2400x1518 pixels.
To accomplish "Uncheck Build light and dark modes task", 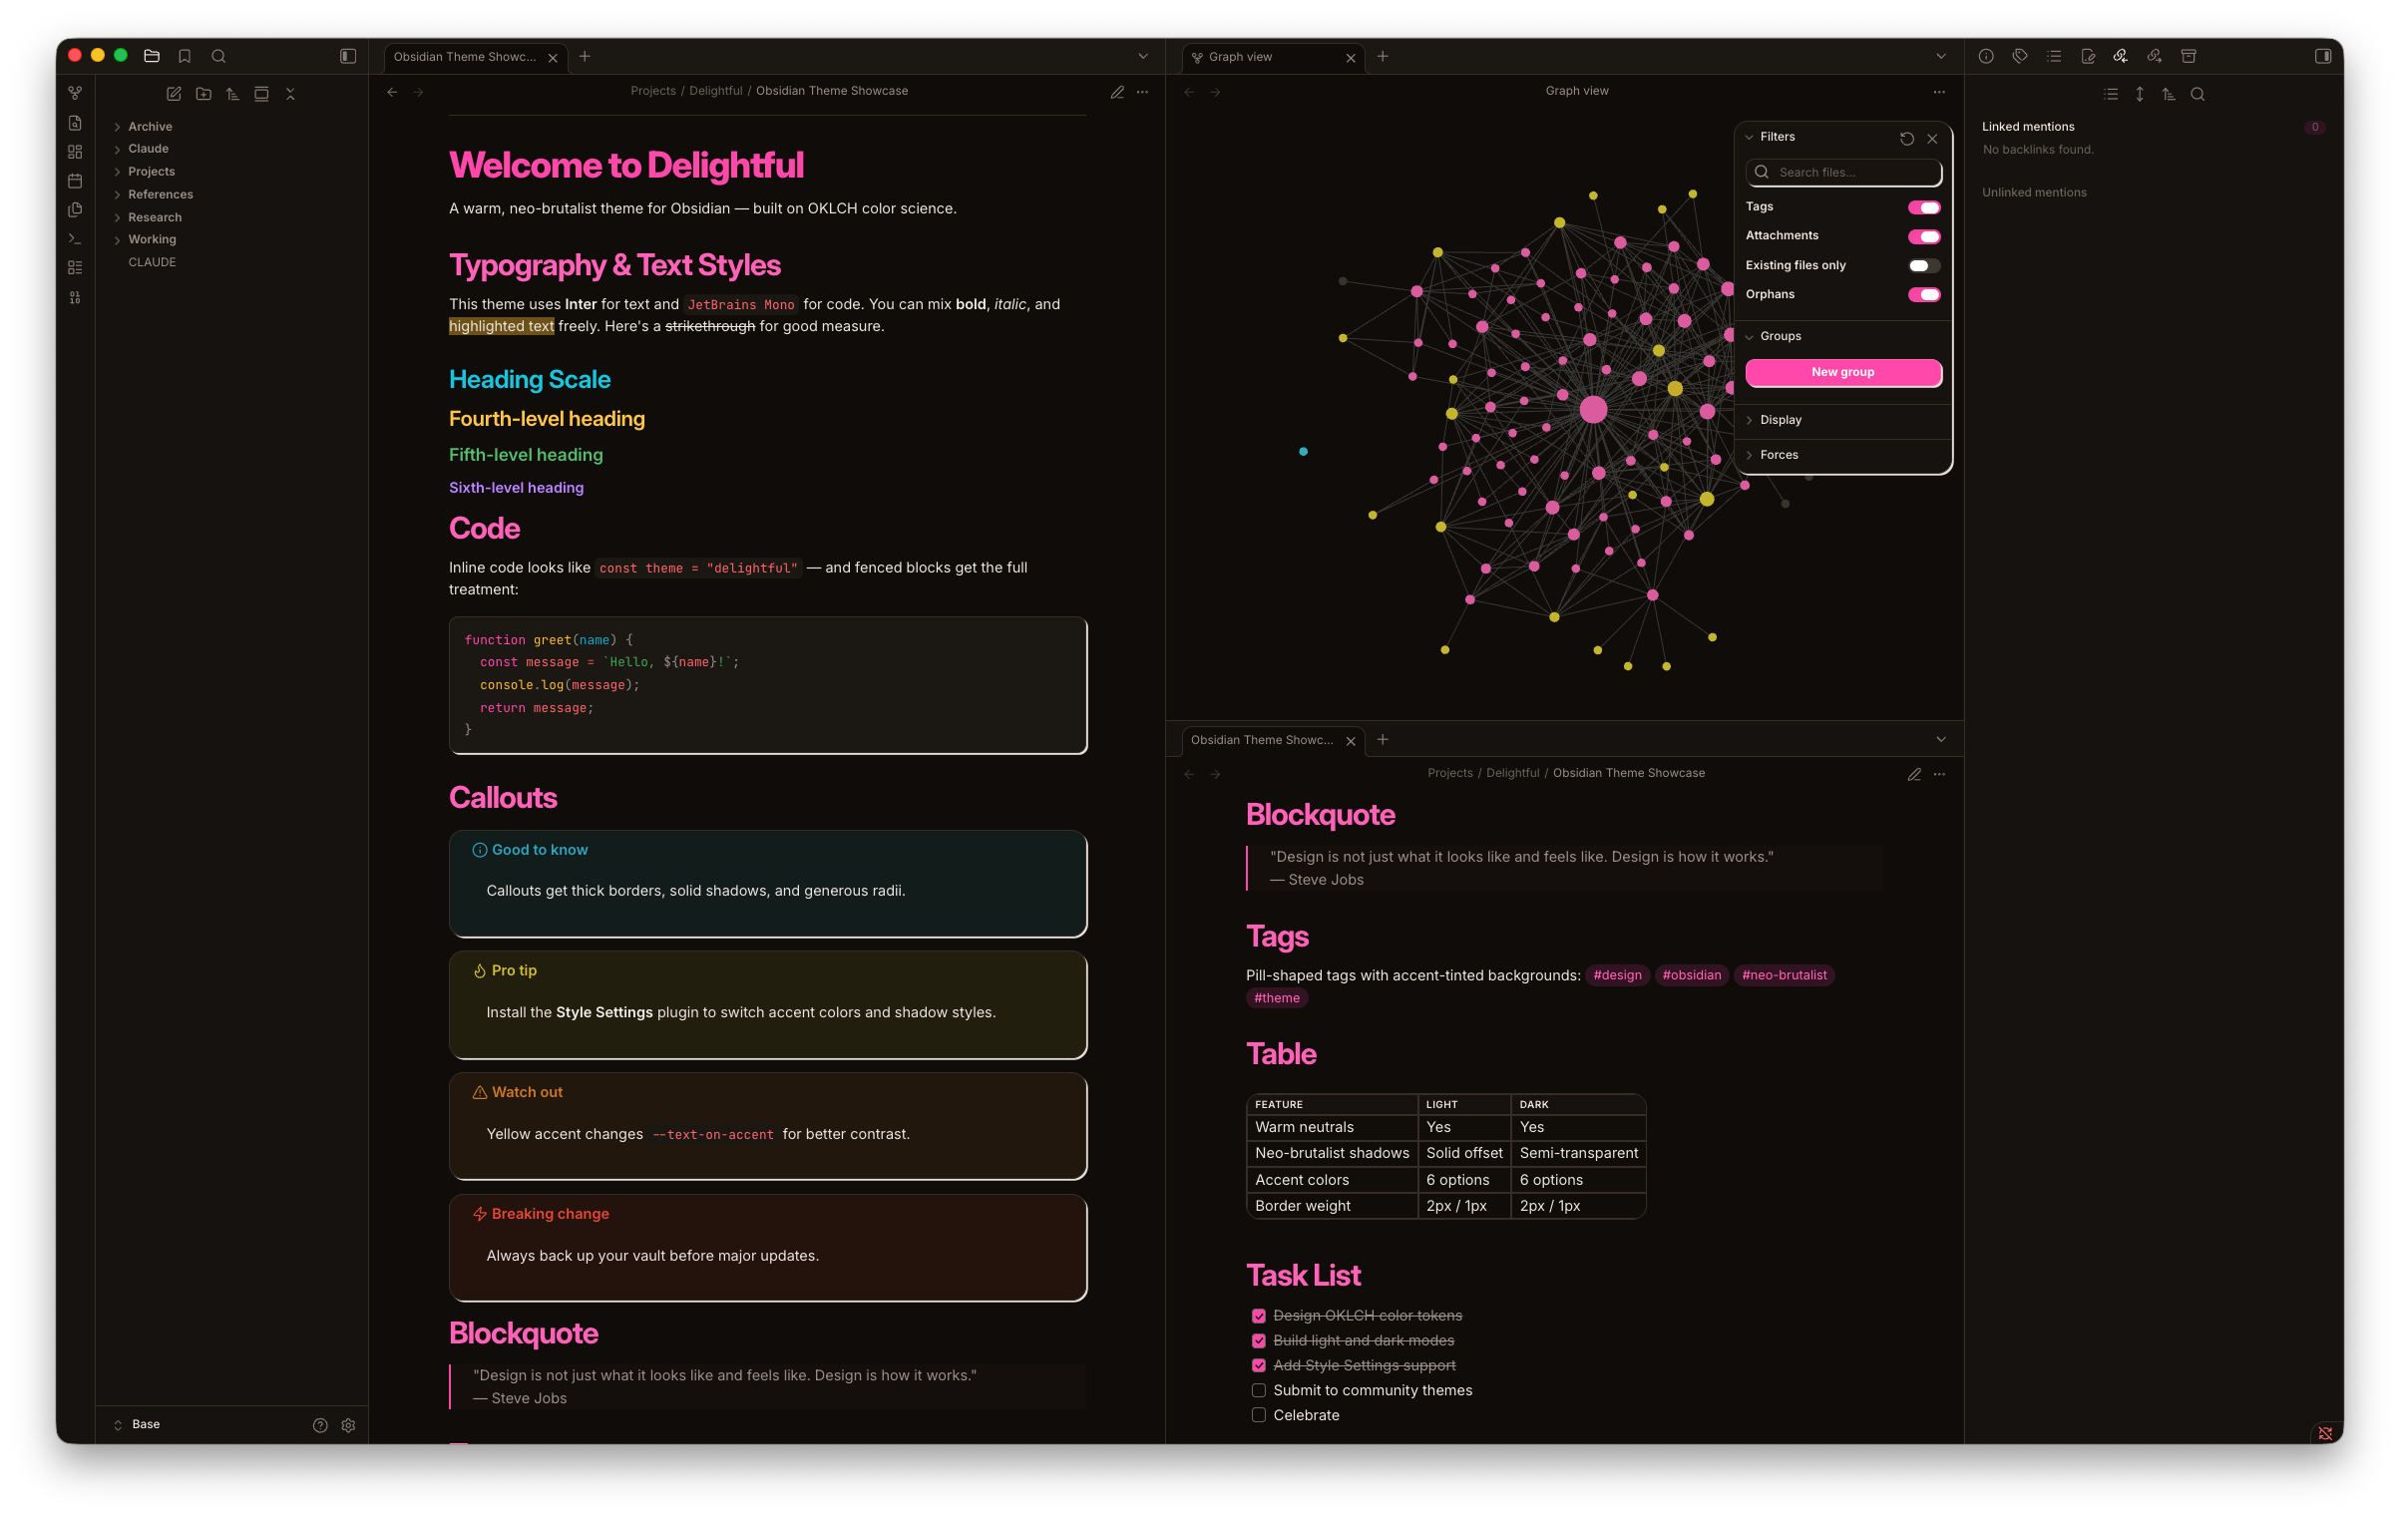I will [x=1259, y=1340].
